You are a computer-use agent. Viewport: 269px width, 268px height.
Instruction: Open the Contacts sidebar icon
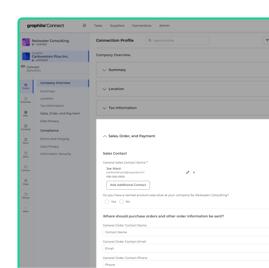[26, 127]
